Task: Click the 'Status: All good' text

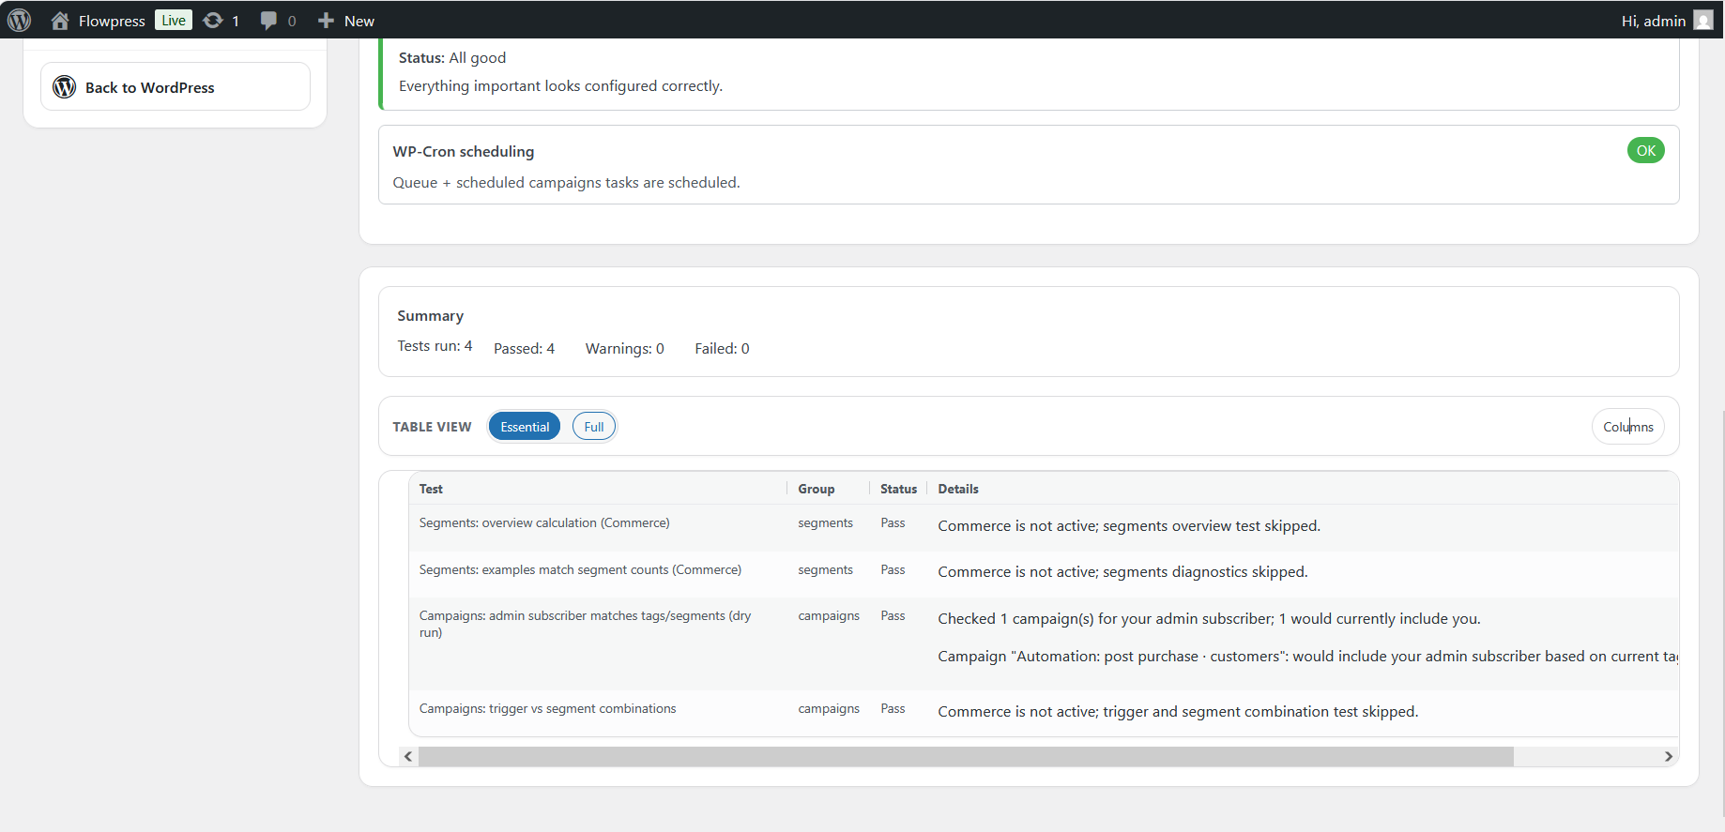Action: [451, 57]
